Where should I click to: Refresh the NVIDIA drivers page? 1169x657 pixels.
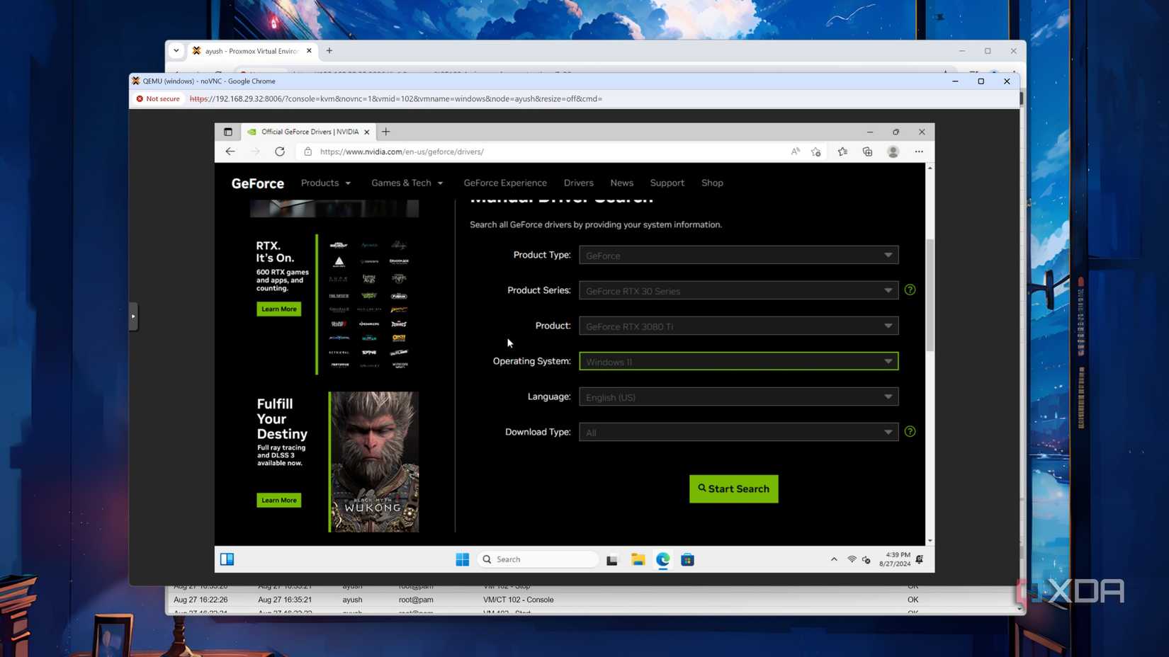pos(280,152)
